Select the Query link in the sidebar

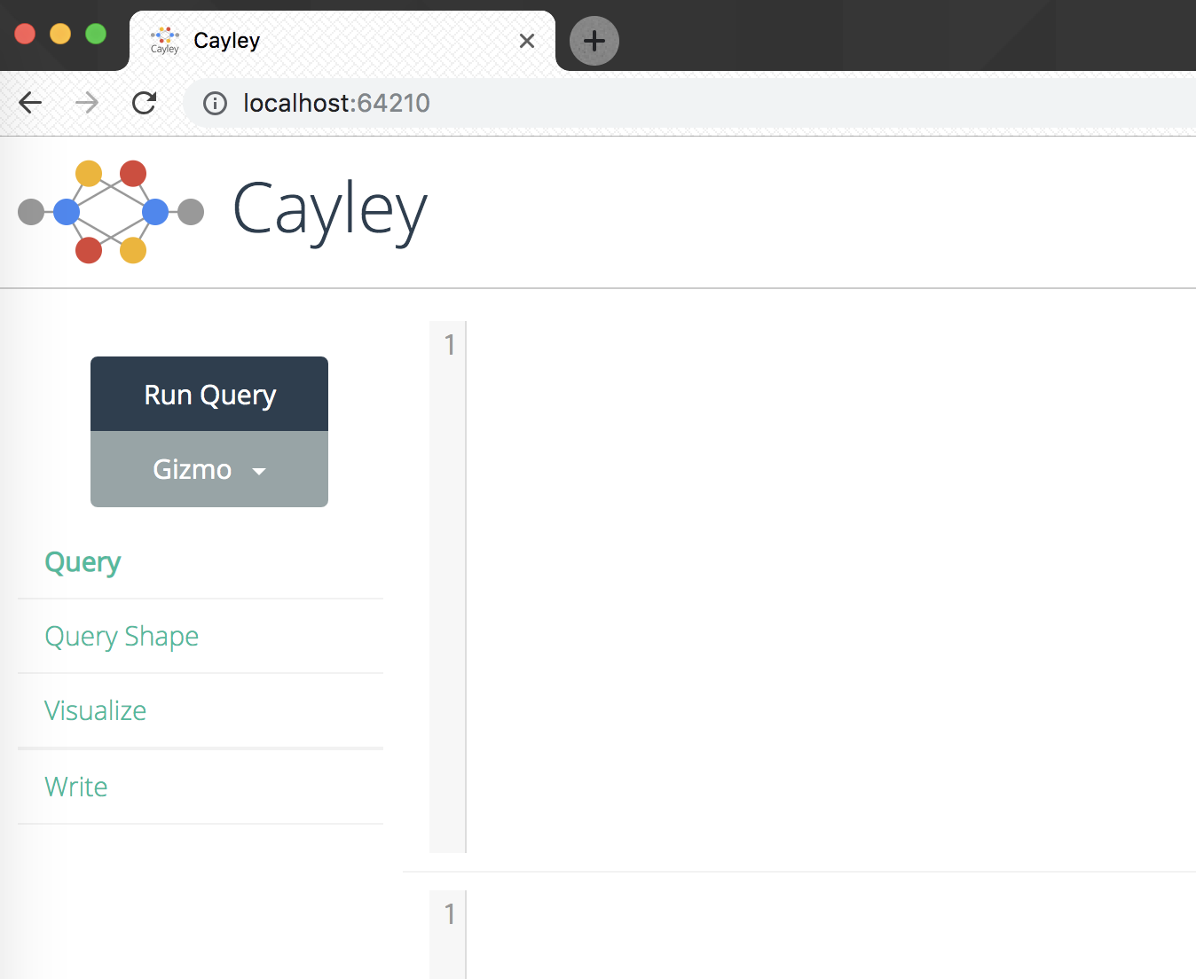[x=82, y=561]
